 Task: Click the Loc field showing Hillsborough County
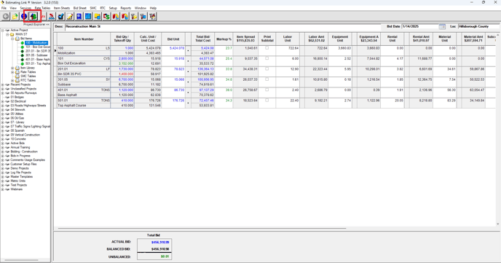(479, 26)
